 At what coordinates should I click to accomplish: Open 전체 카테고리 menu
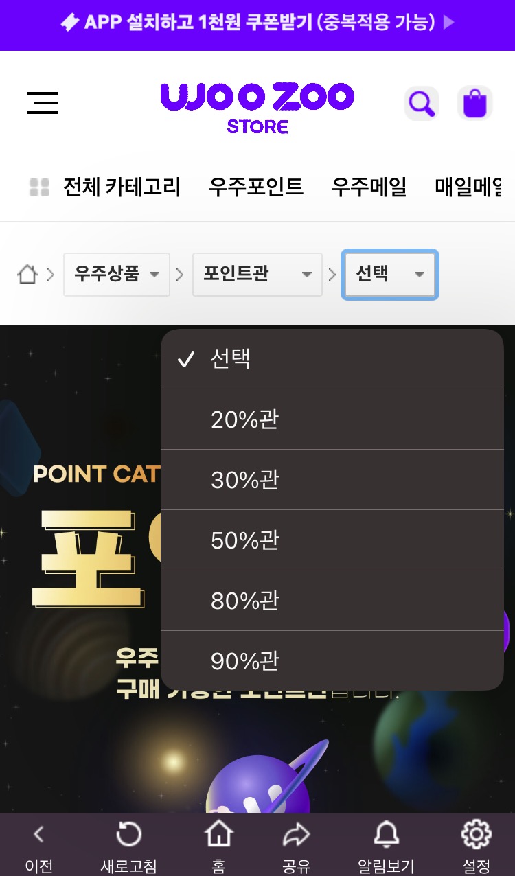coord(105,187)
